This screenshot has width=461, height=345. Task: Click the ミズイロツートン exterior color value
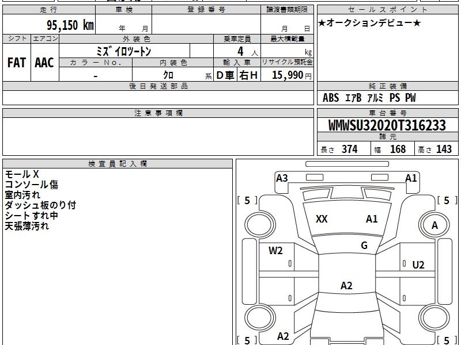pos(124,51)
